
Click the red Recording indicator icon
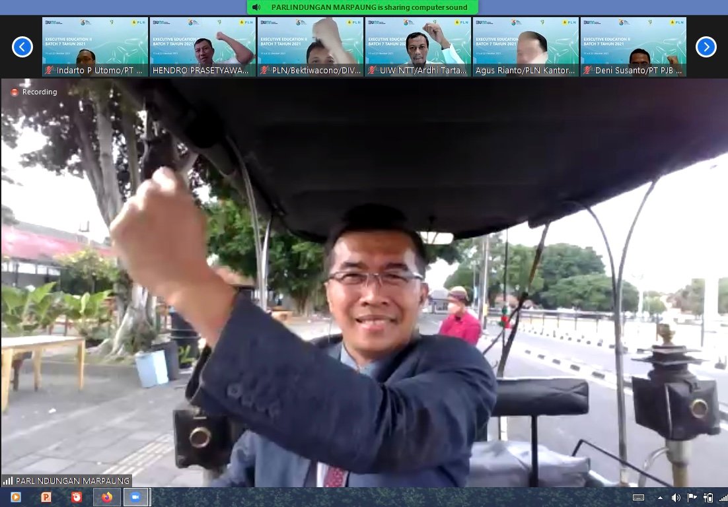coord(15,92)
